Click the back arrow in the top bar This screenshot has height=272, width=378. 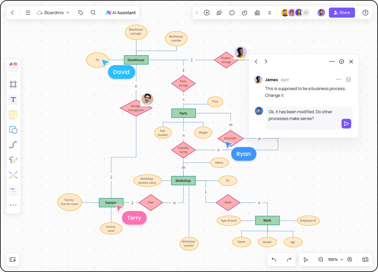point(12,13)
